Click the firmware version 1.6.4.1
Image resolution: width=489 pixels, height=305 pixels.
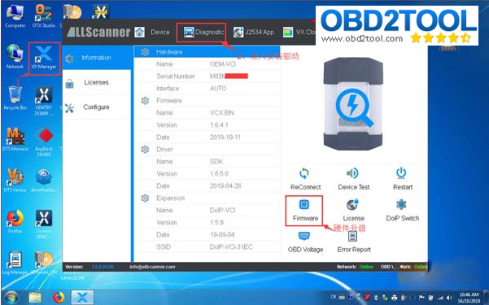(219, 125)
